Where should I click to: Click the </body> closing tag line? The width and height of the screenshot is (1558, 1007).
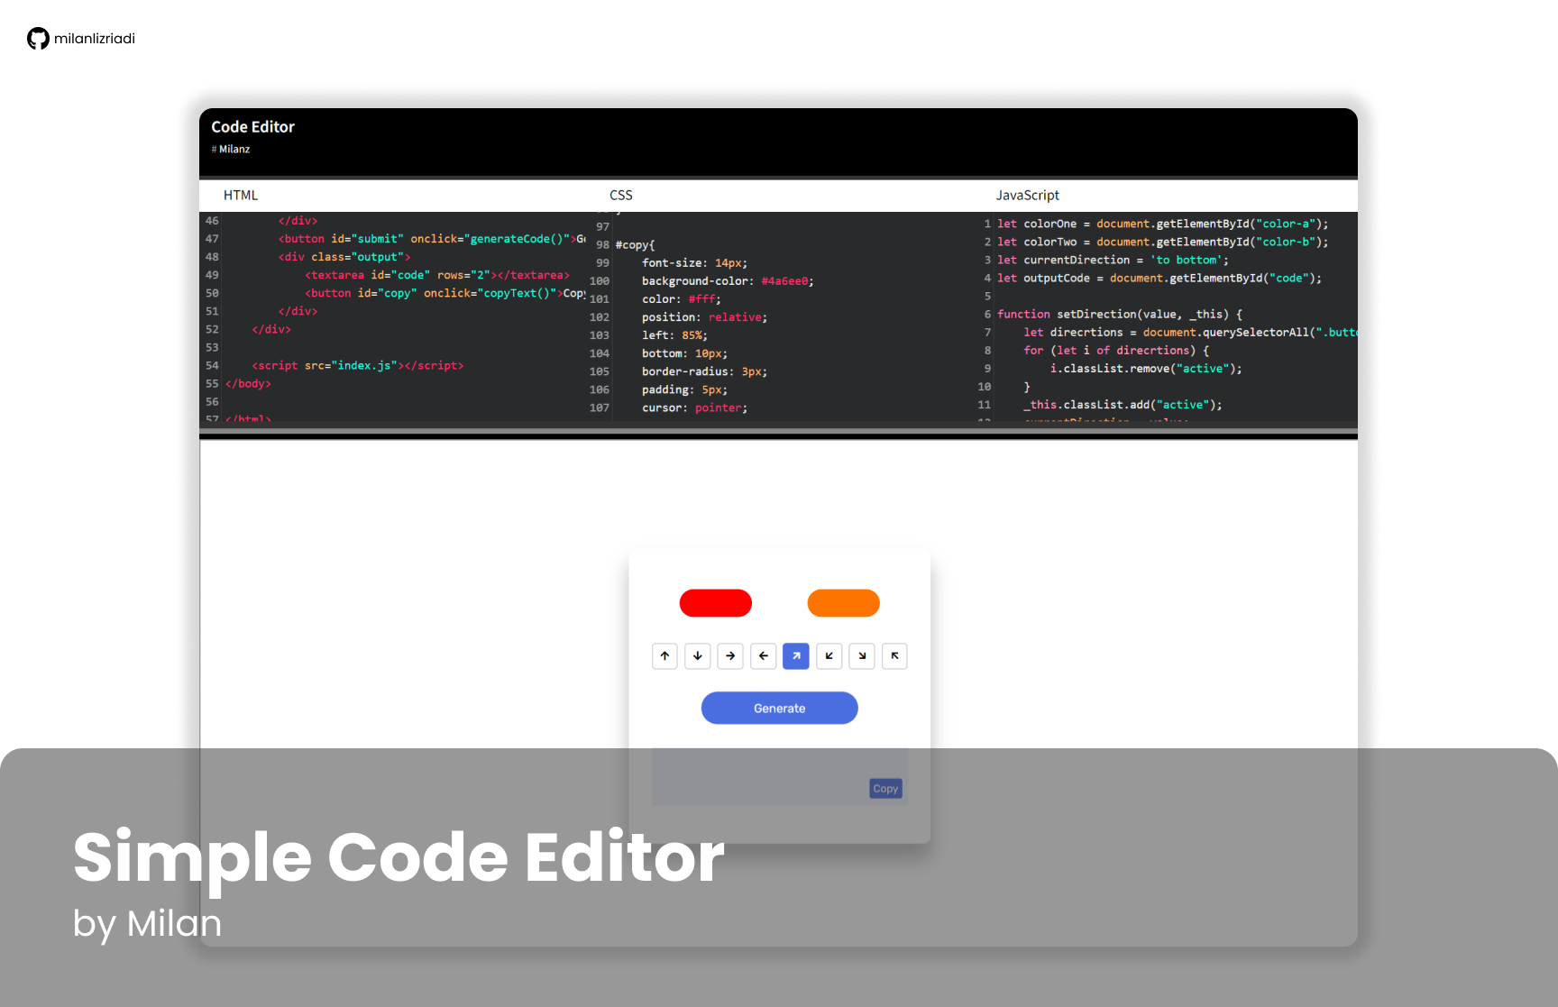pyautogui.click(x=248, y=383)
